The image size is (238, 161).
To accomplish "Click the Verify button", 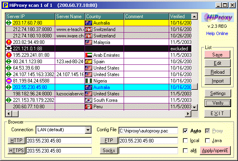I will (x=217, y=103).
